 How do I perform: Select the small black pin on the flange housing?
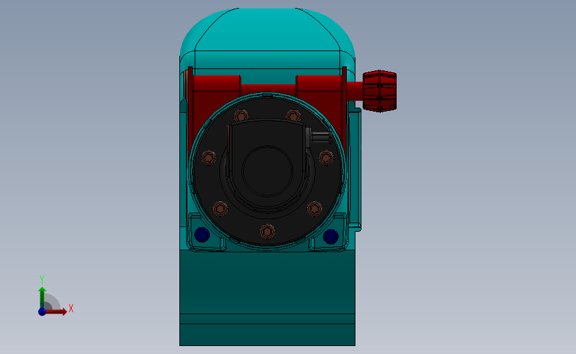pyautogui.click(x=320, y=137)
